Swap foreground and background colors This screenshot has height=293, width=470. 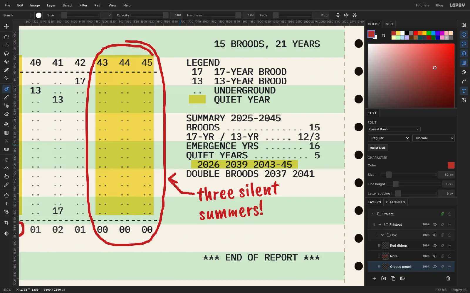384,35
